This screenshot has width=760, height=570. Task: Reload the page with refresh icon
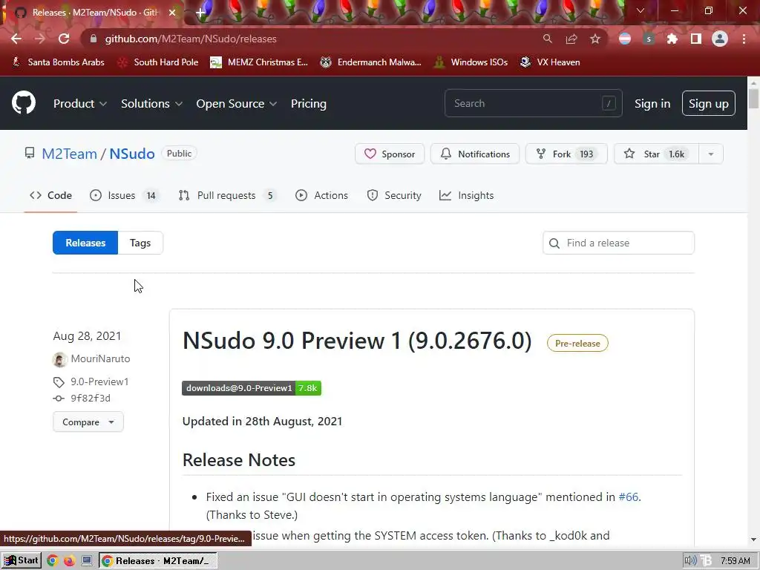[64, 39]
